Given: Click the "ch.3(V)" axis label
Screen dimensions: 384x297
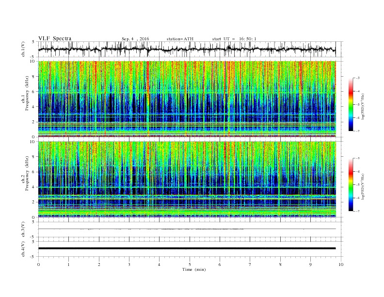Looking at the screenshot, I should pos(23,230).
